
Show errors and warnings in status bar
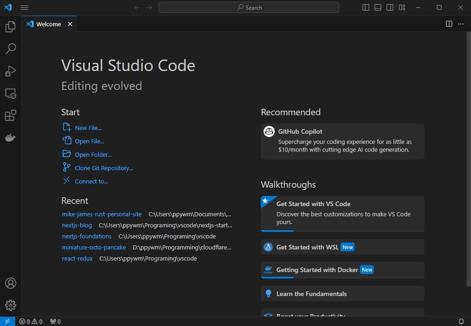pyautogui.click(x=30, y=321)
